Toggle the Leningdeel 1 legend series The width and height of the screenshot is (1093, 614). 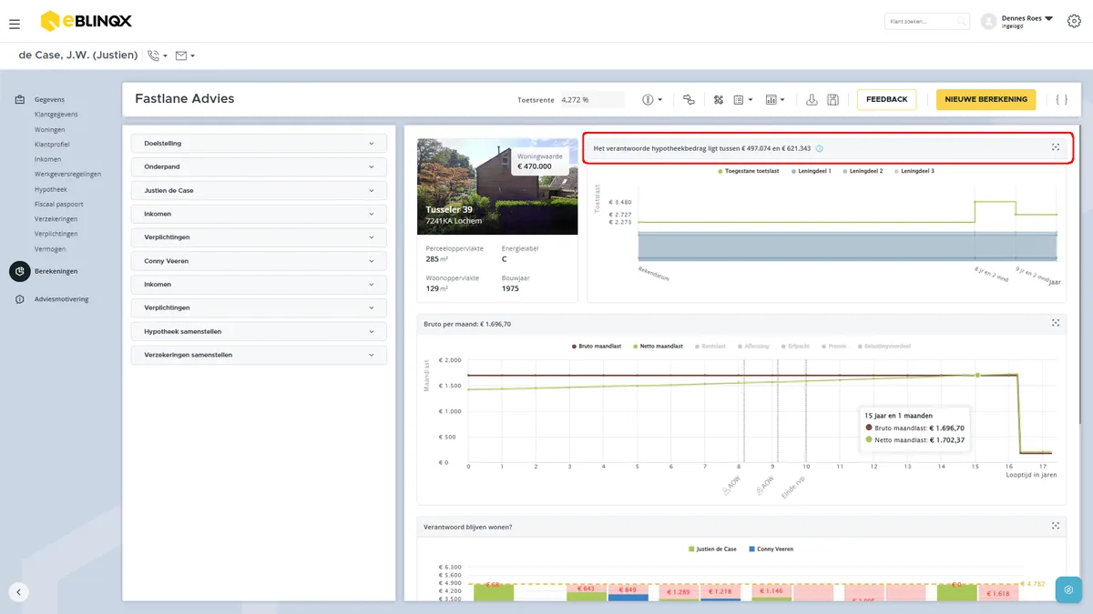(x=812, y=171)
